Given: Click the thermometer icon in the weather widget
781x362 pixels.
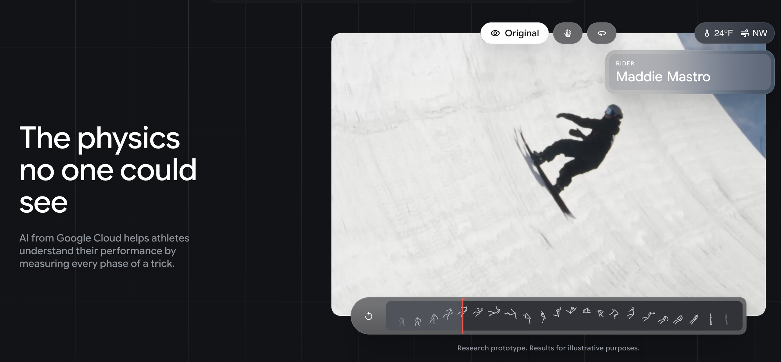Looking at the screenshot, I should click(707, 33).
